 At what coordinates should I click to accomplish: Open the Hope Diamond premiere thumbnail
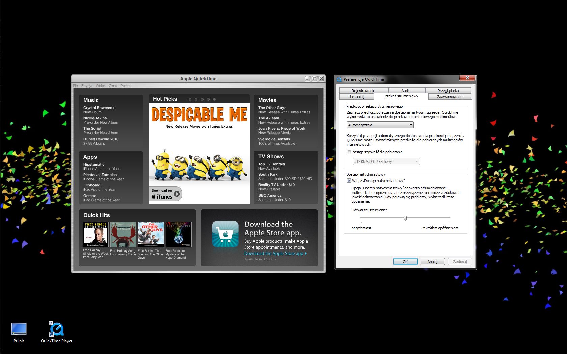179,234
